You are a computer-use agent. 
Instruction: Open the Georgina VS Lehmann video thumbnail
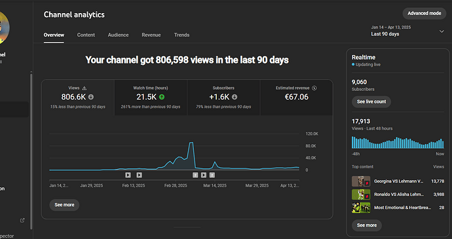(361, 181)
